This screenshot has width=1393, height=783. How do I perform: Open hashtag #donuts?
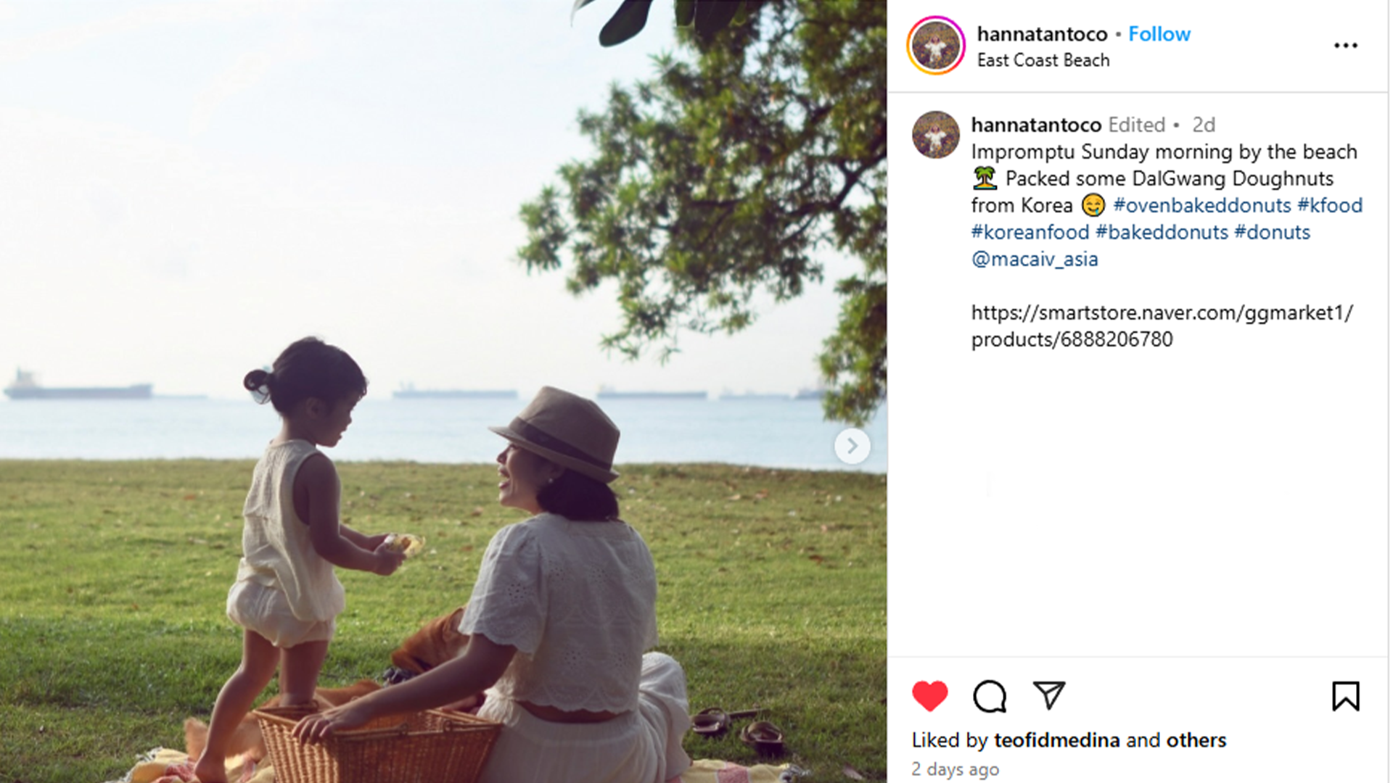(x=1272, y=232)
